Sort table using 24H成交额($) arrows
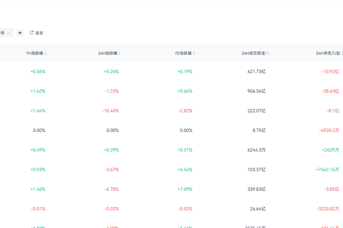The width and height of the screenshot is (343, 228). [x=268, y=53]
